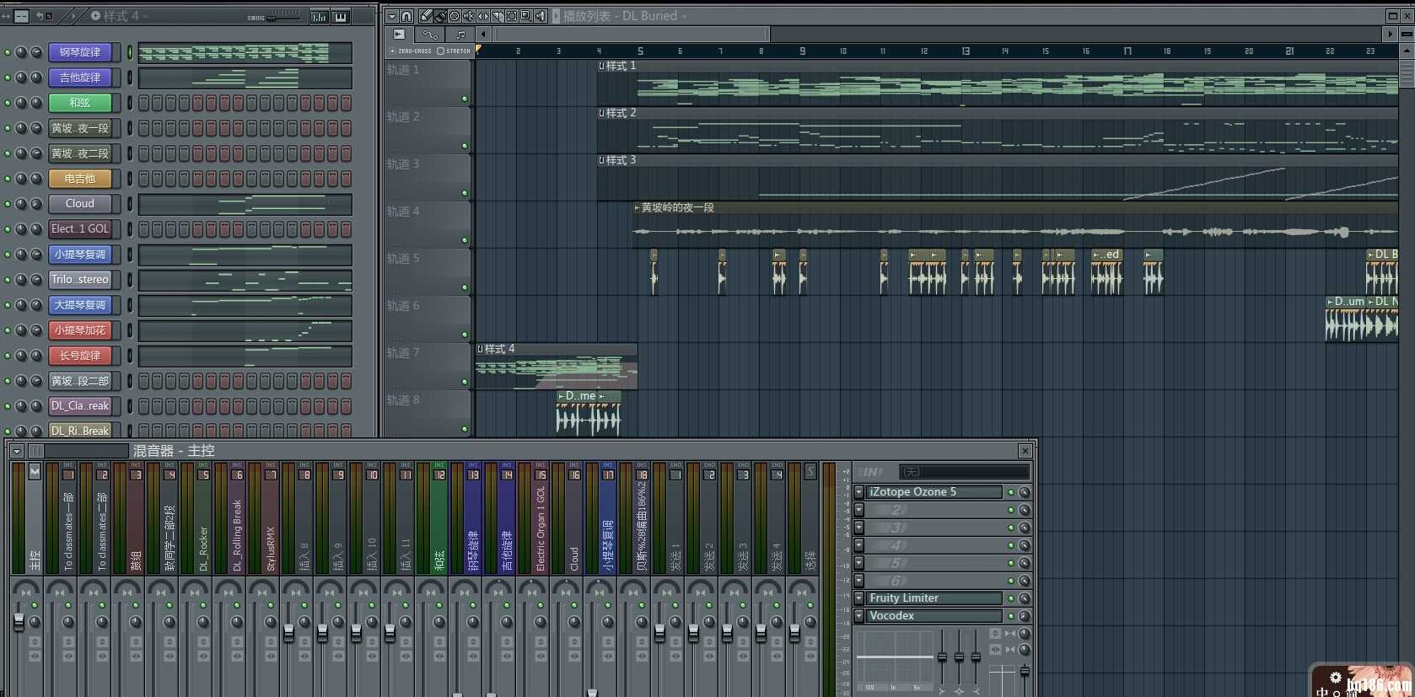Click the playlist horizontal scrollbar

click(631, 35)
